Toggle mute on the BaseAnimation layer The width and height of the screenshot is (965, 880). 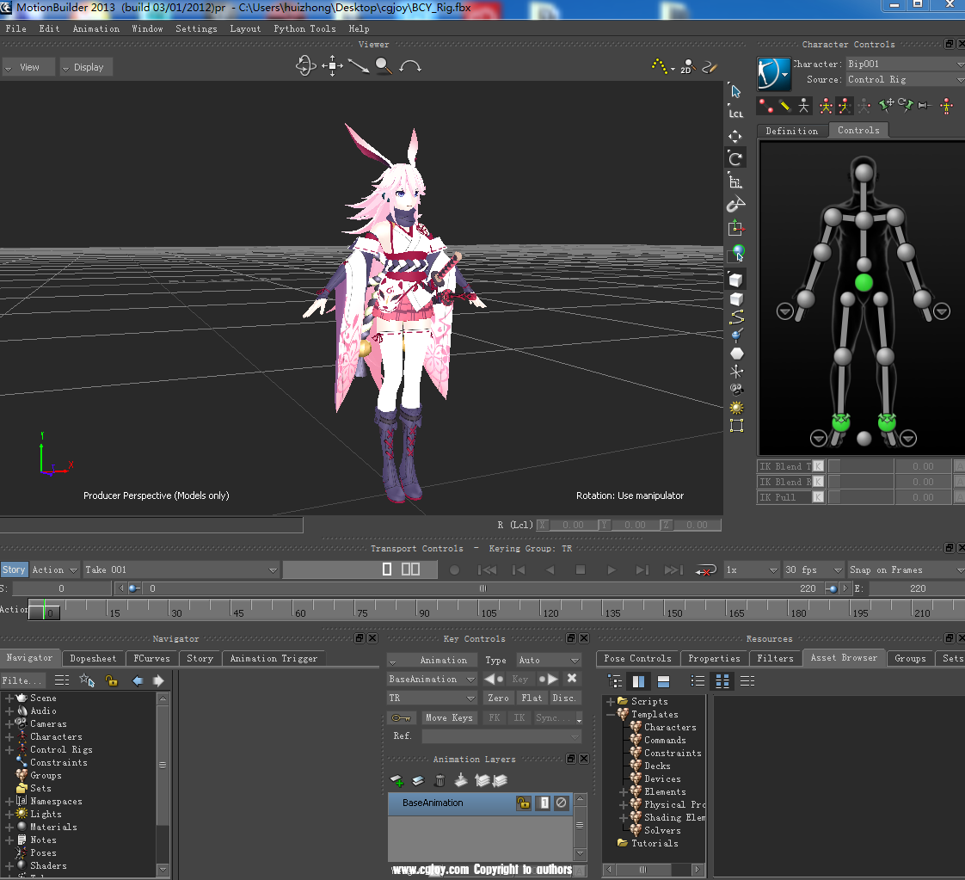pos(561,803)
